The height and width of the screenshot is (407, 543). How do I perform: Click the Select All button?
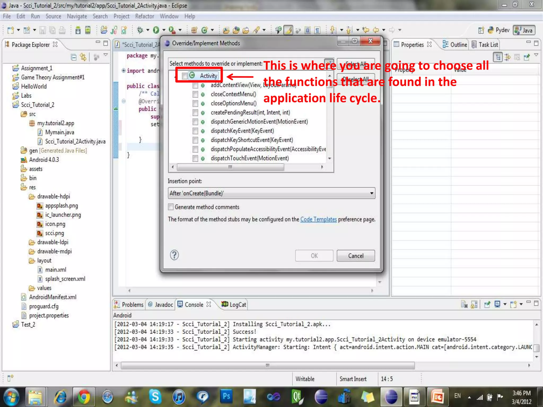click(356, 64)
